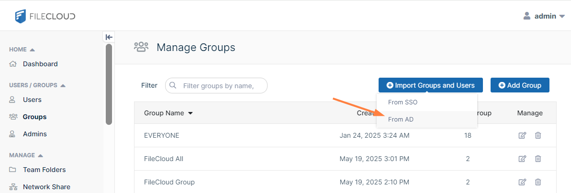Click the FileCloud logo icon
The image size is (571, 193).
pyautogui.click(x=20, y=16)
